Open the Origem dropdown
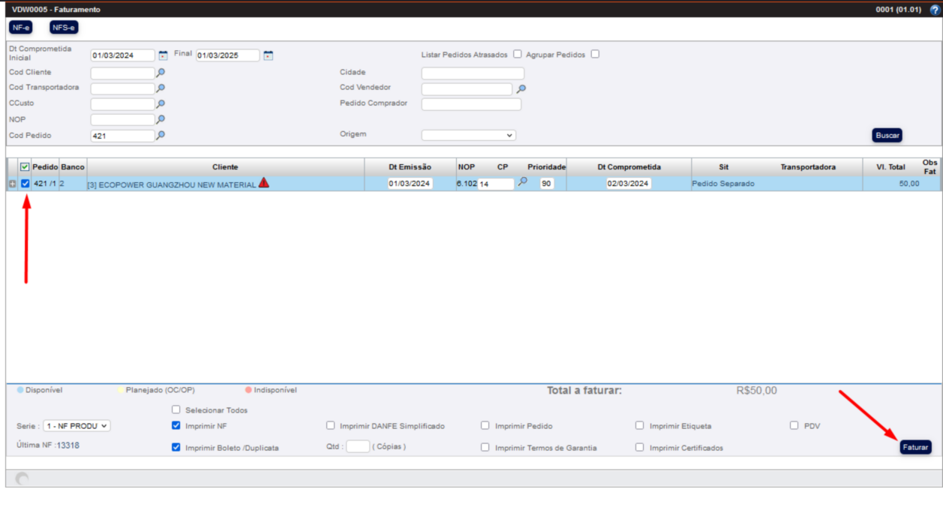Viewport: 943px width, 507px height. click(469, 136)
